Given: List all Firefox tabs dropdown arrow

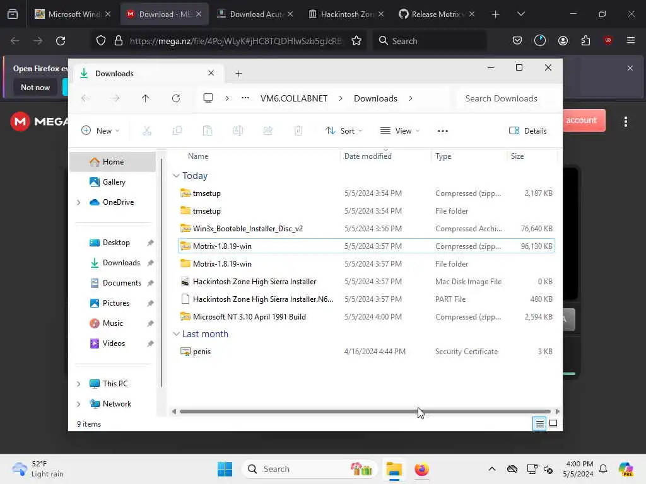Looking at the screenshot, I should [520, 14].
